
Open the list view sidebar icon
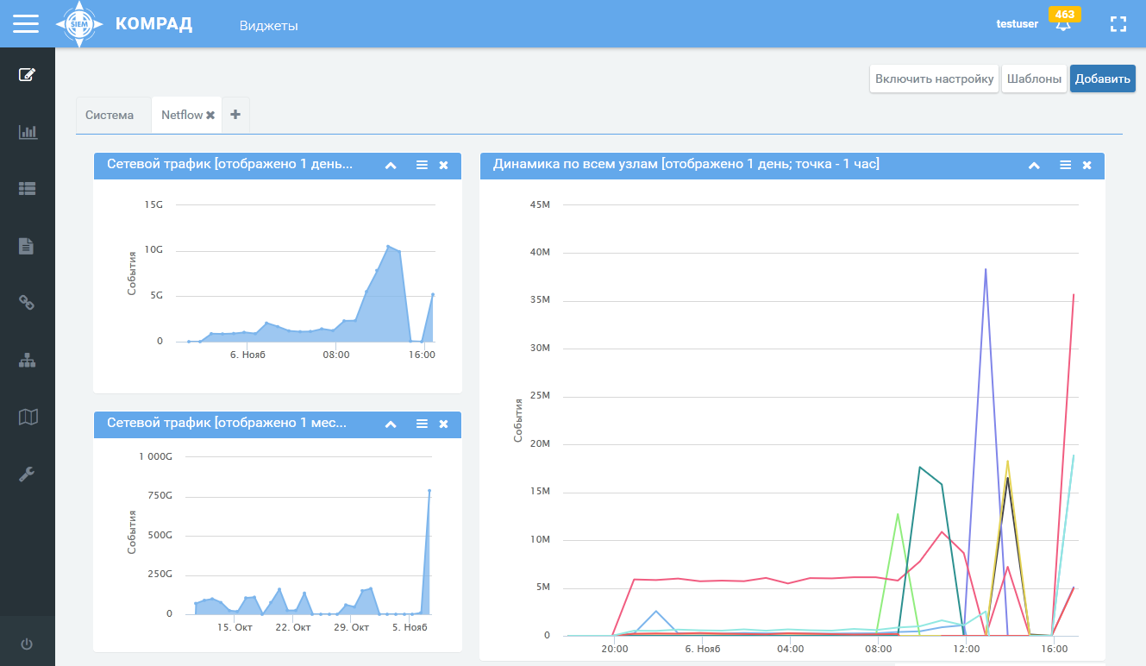pos(28,189)
